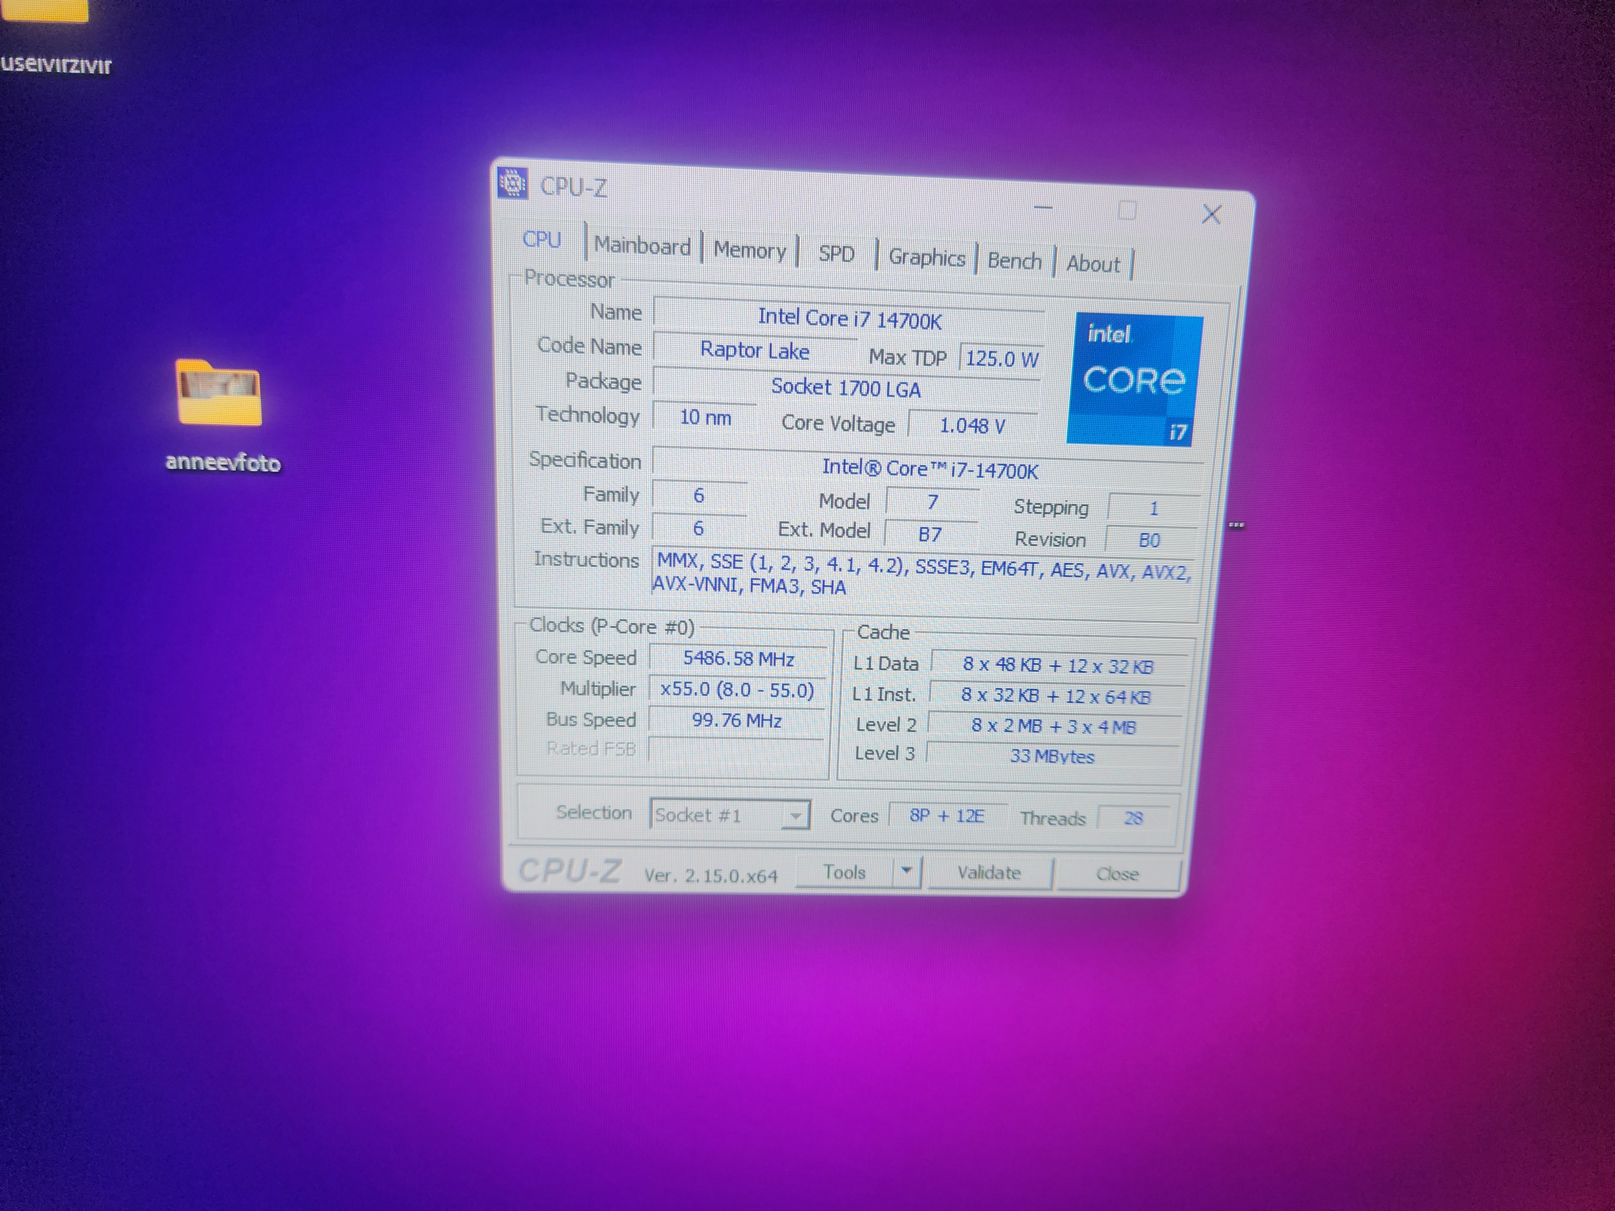Image resolution: width=1615 pixels, height=1211 pixels.
Task: Close the CPU-Z window with X
Action: click(1211, 215)
